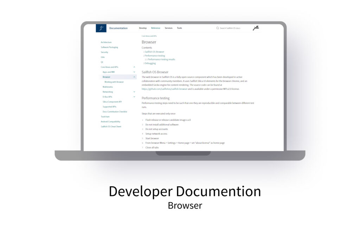This screenshot has width=360, height=227.
Task: Open Toolchain in the sidebar
Action: (105, 117)
